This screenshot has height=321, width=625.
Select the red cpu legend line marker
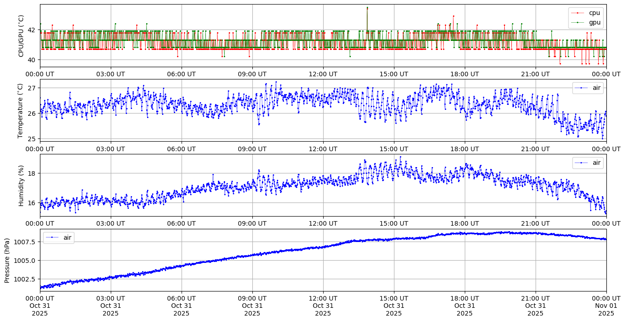pyautogui.click(x=577, y=13)
